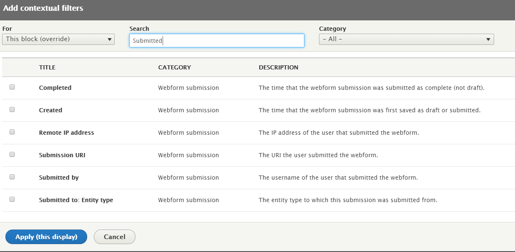Select the 'Submitted by' filter row title
This screenshot has height=252, width=515.
coord(58,177)
